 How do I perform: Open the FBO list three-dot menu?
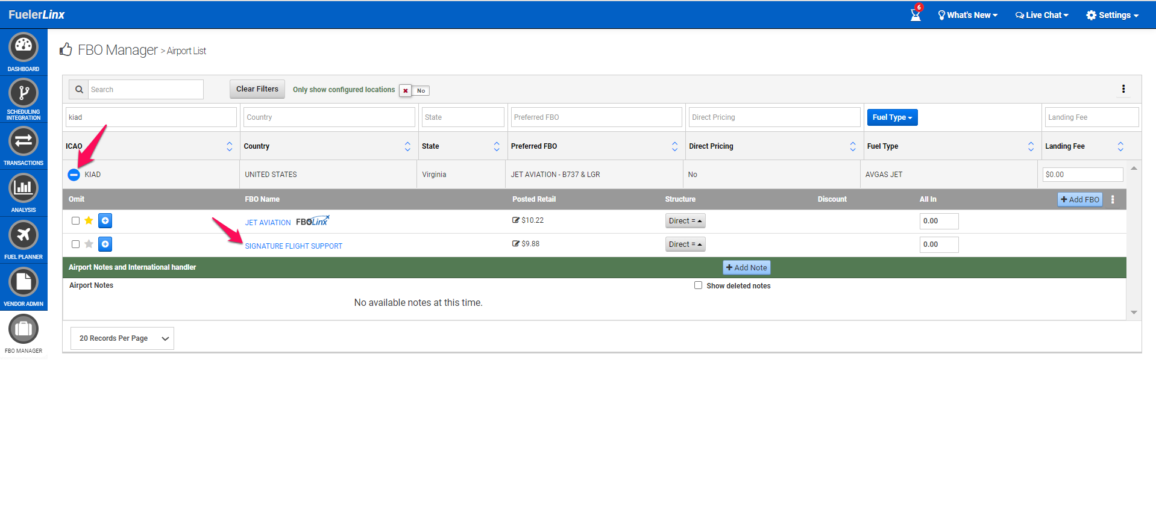click(x=1113, y=199)
